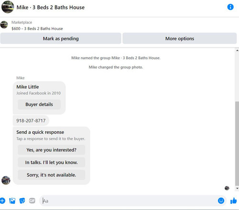Click the "Mike Little" name in the buyer card
Image resolution: width=239 pixels, height=210 pixels.
tap(28, 87)
